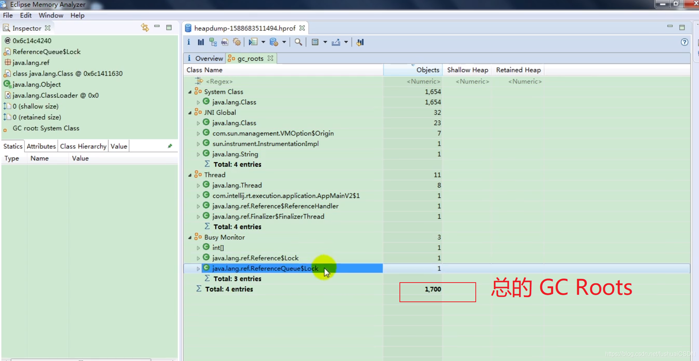This screenshot has width=699, height=361.
Task: Expand the int[] row
Action: pyautogui.click(x=198, y=248)
